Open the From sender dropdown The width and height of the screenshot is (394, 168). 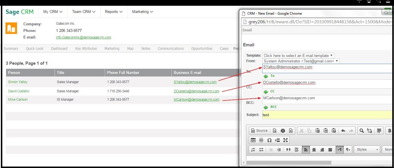tap(301, 61)
